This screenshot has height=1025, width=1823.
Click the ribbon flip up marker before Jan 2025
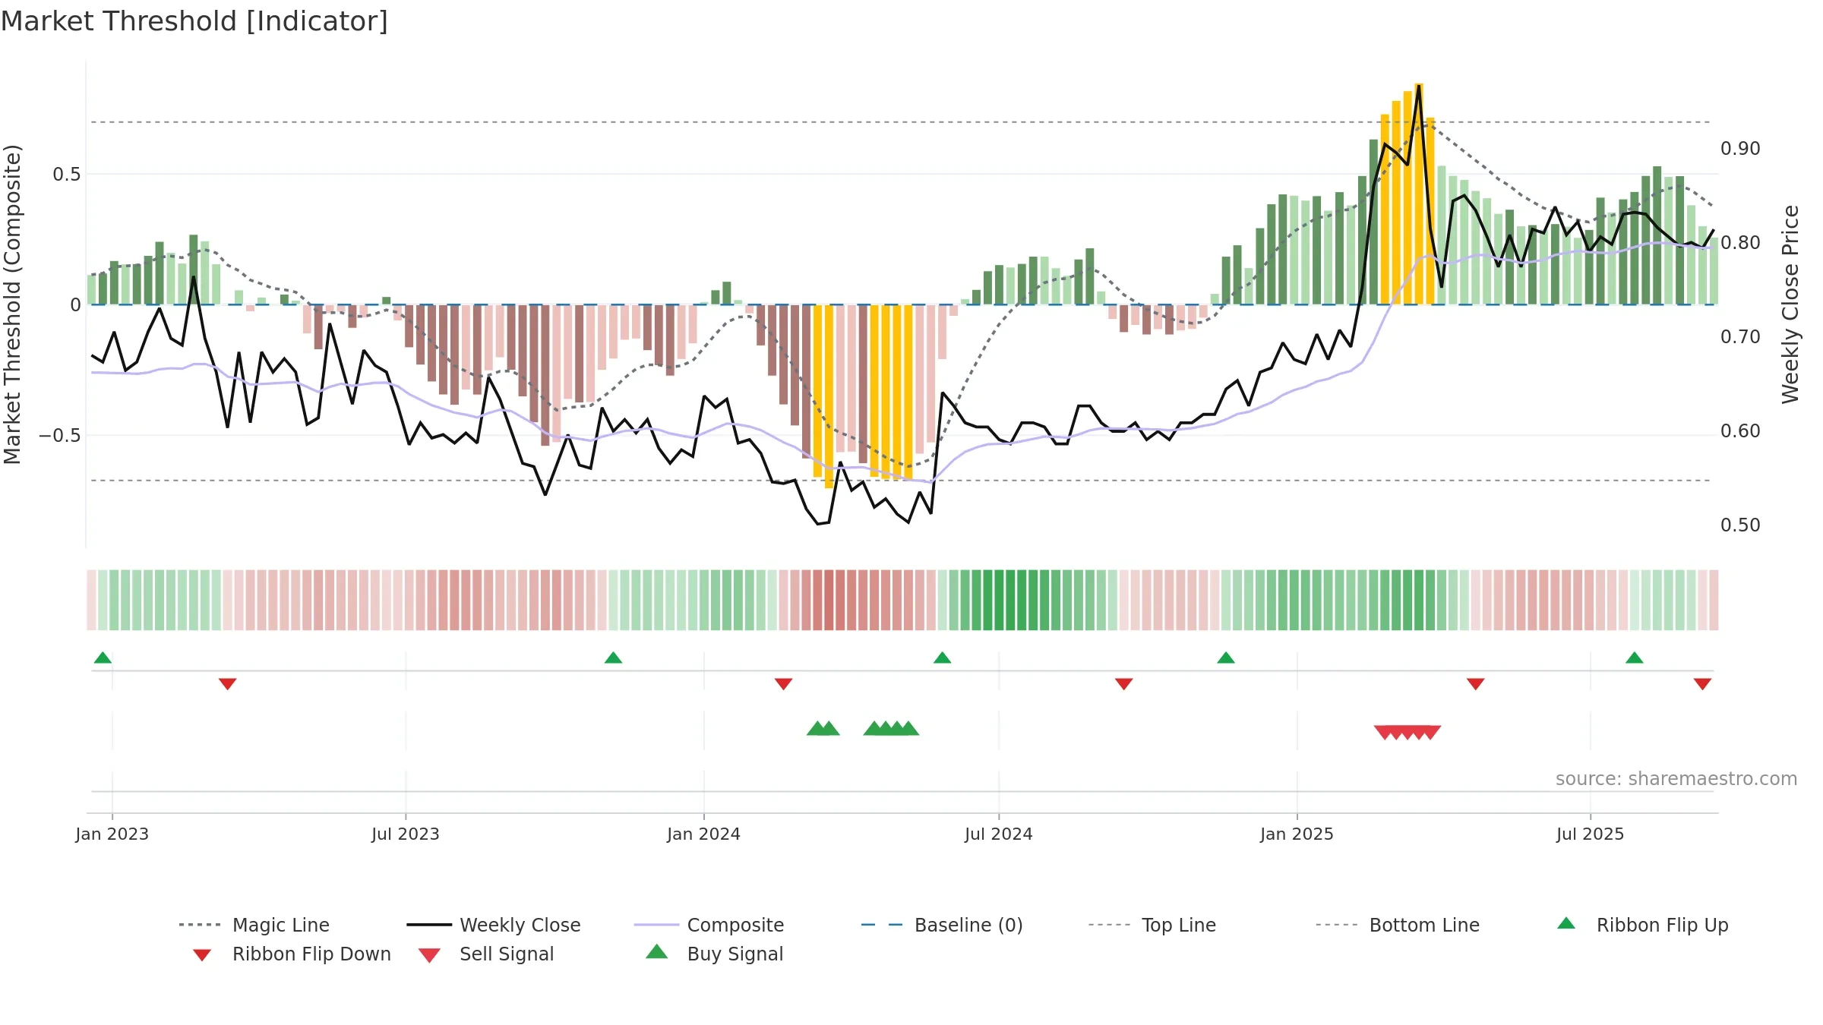click(x=1225, y=658)
